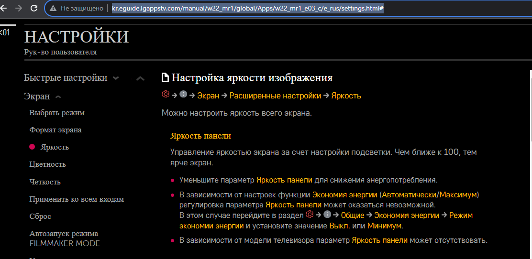Click round dots icon in breadcrumb before 'Экран'
Viewport: 532px width, 259px height.
point(183,95)
